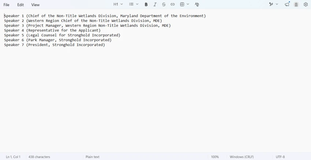This screenshot has width=311, height=160.
Task: Click the 100% zoom level
Action: point(215,157)
